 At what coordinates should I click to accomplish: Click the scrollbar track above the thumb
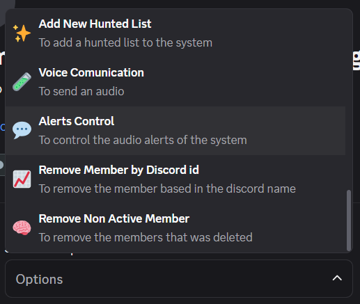pos(349,99)
